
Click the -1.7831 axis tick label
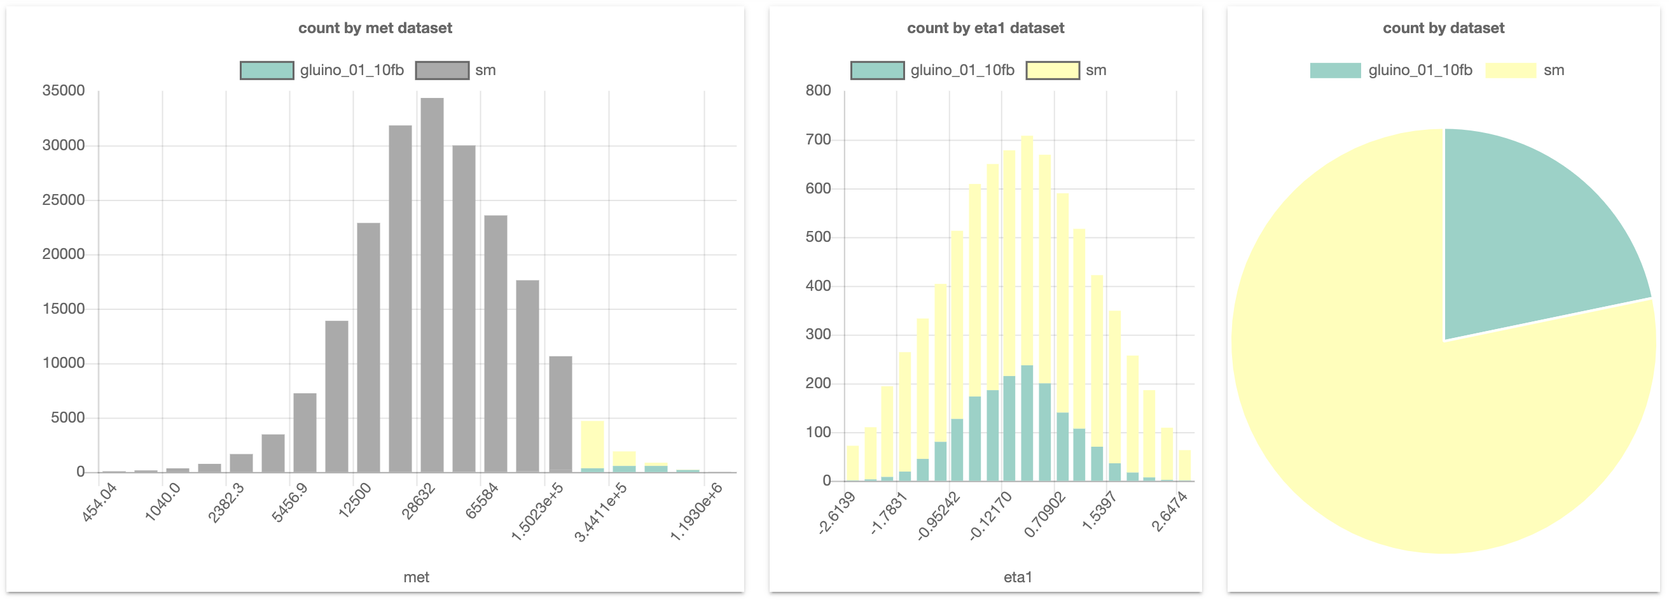pos(889,512)
